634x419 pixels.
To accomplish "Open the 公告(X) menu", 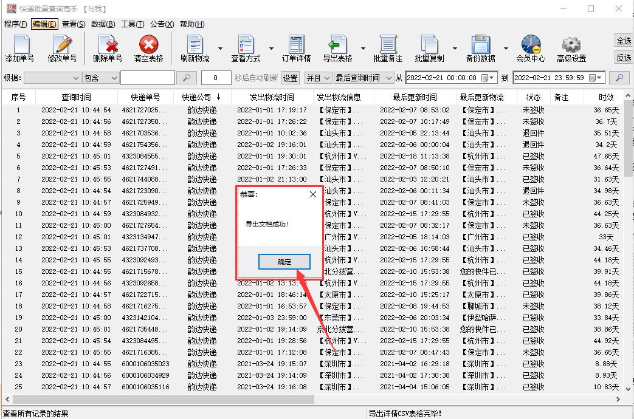I will (162, 24).
